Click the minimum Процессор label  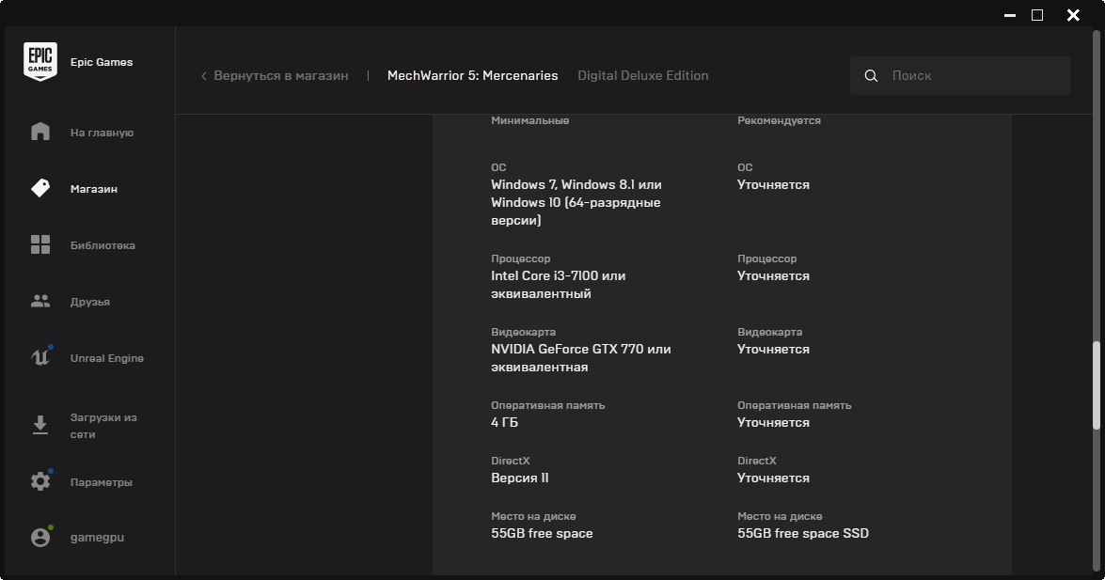click(521, 259)
